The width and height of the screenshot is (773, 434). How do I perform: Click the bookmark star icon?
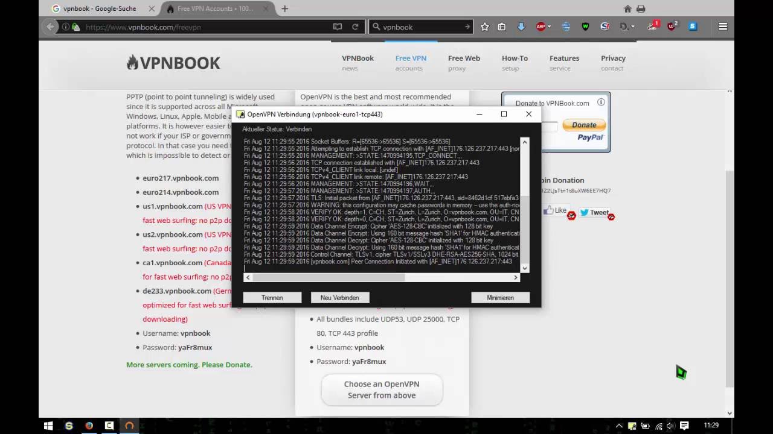coord(484,27)
